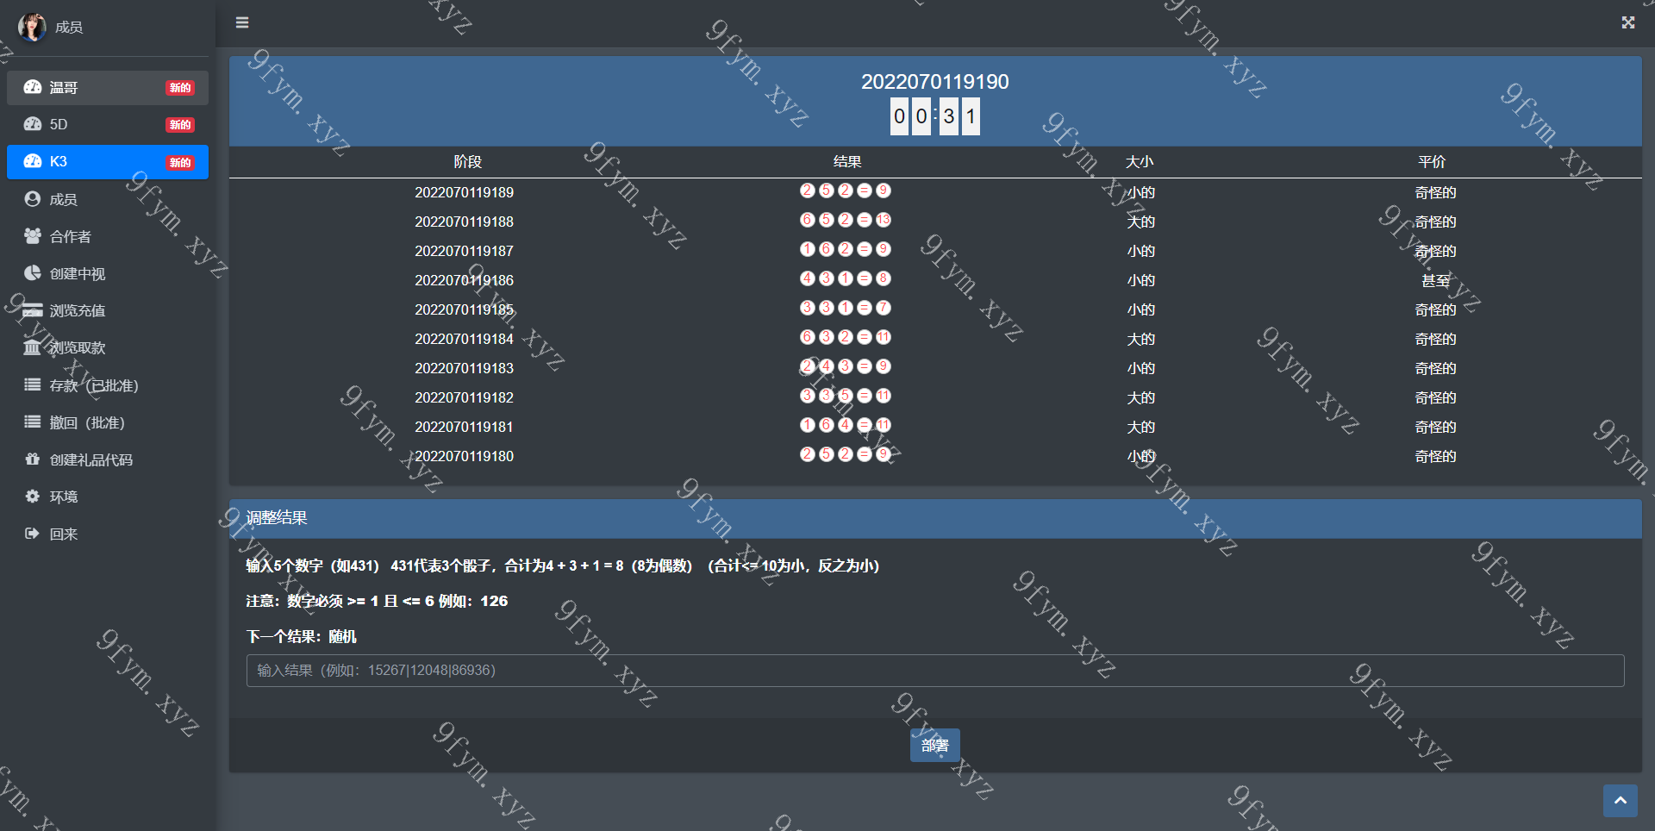Click the 回来 logout icon
The height and width of the screenshot is (831, 1655).
tap(33, 533)
